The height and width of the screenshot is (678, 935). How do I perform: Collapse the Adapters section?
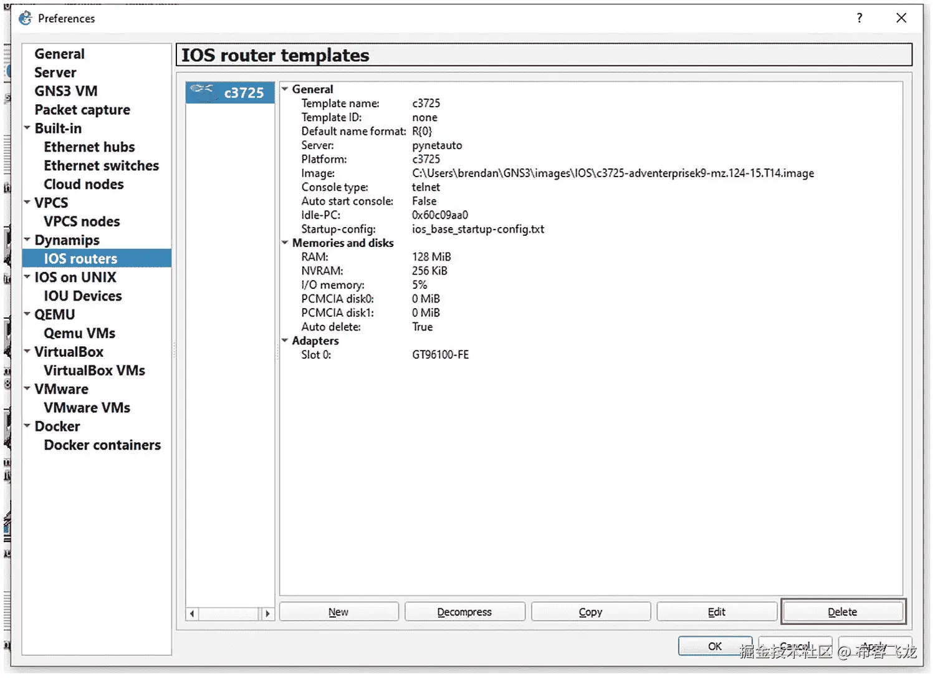click(x=285, y=341)
